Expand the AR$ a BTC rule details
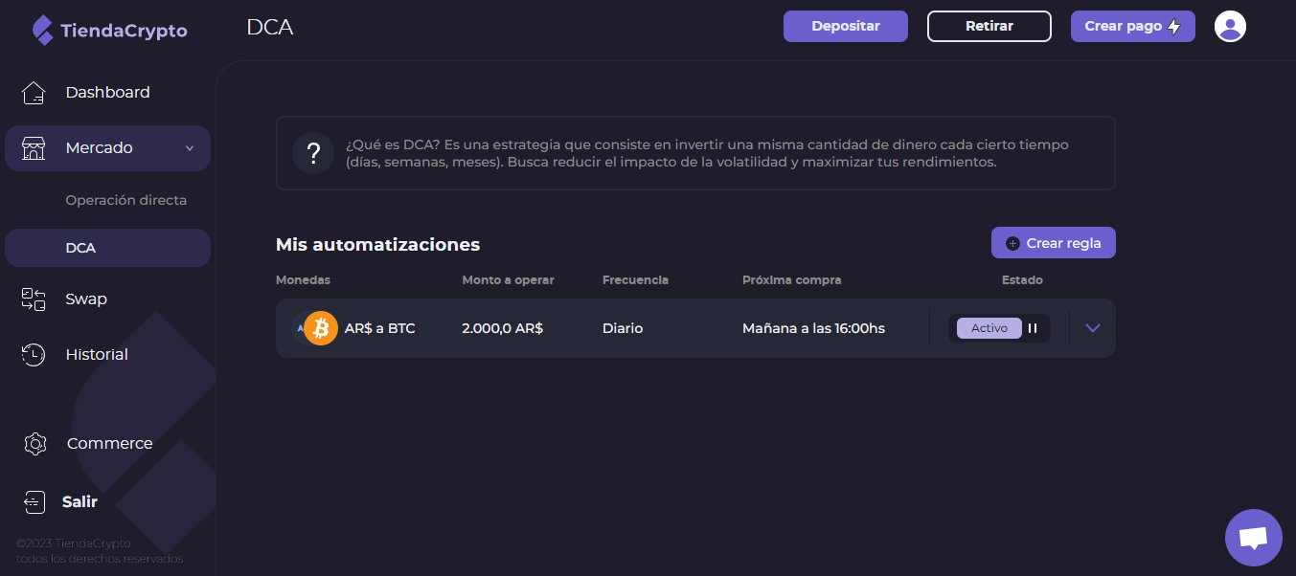 click(x=1093, y=328)
